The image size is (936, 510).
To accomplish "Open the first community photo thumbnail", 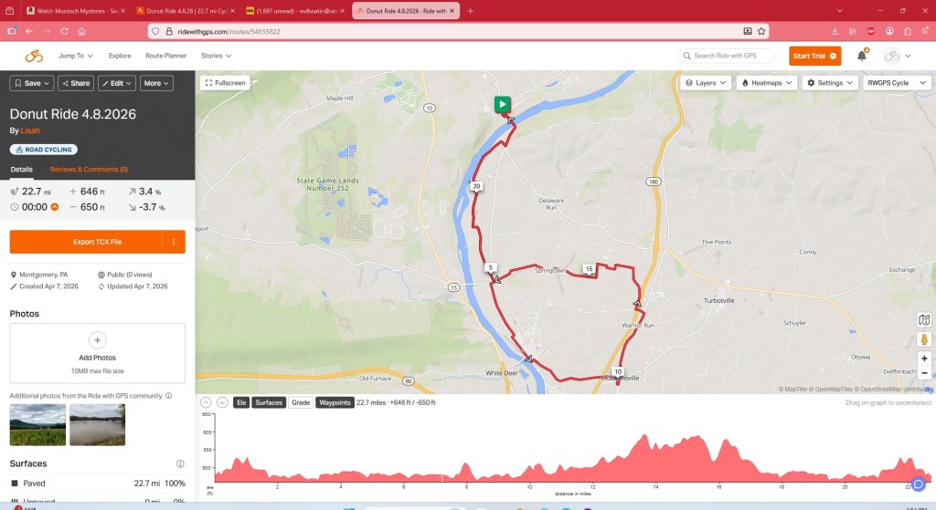I will [37, 425].
